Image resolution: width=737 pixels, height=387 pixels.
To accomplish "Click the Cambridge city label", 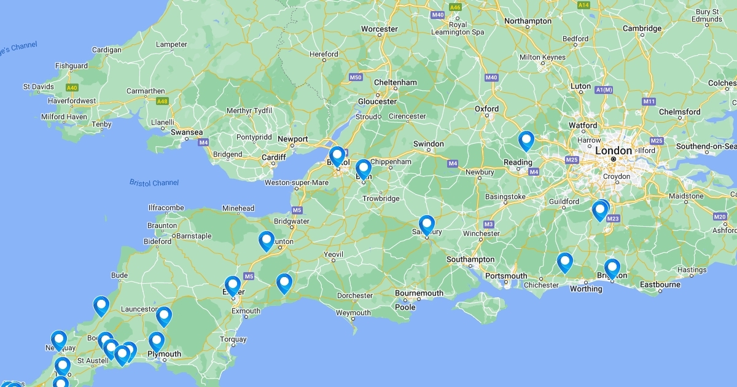I will [x=642, y=28].
